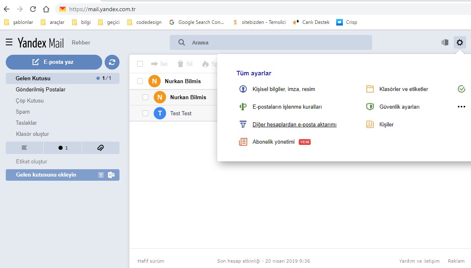
Task: Open the şablonlar bookmarks folder
Action: [18, 22]
